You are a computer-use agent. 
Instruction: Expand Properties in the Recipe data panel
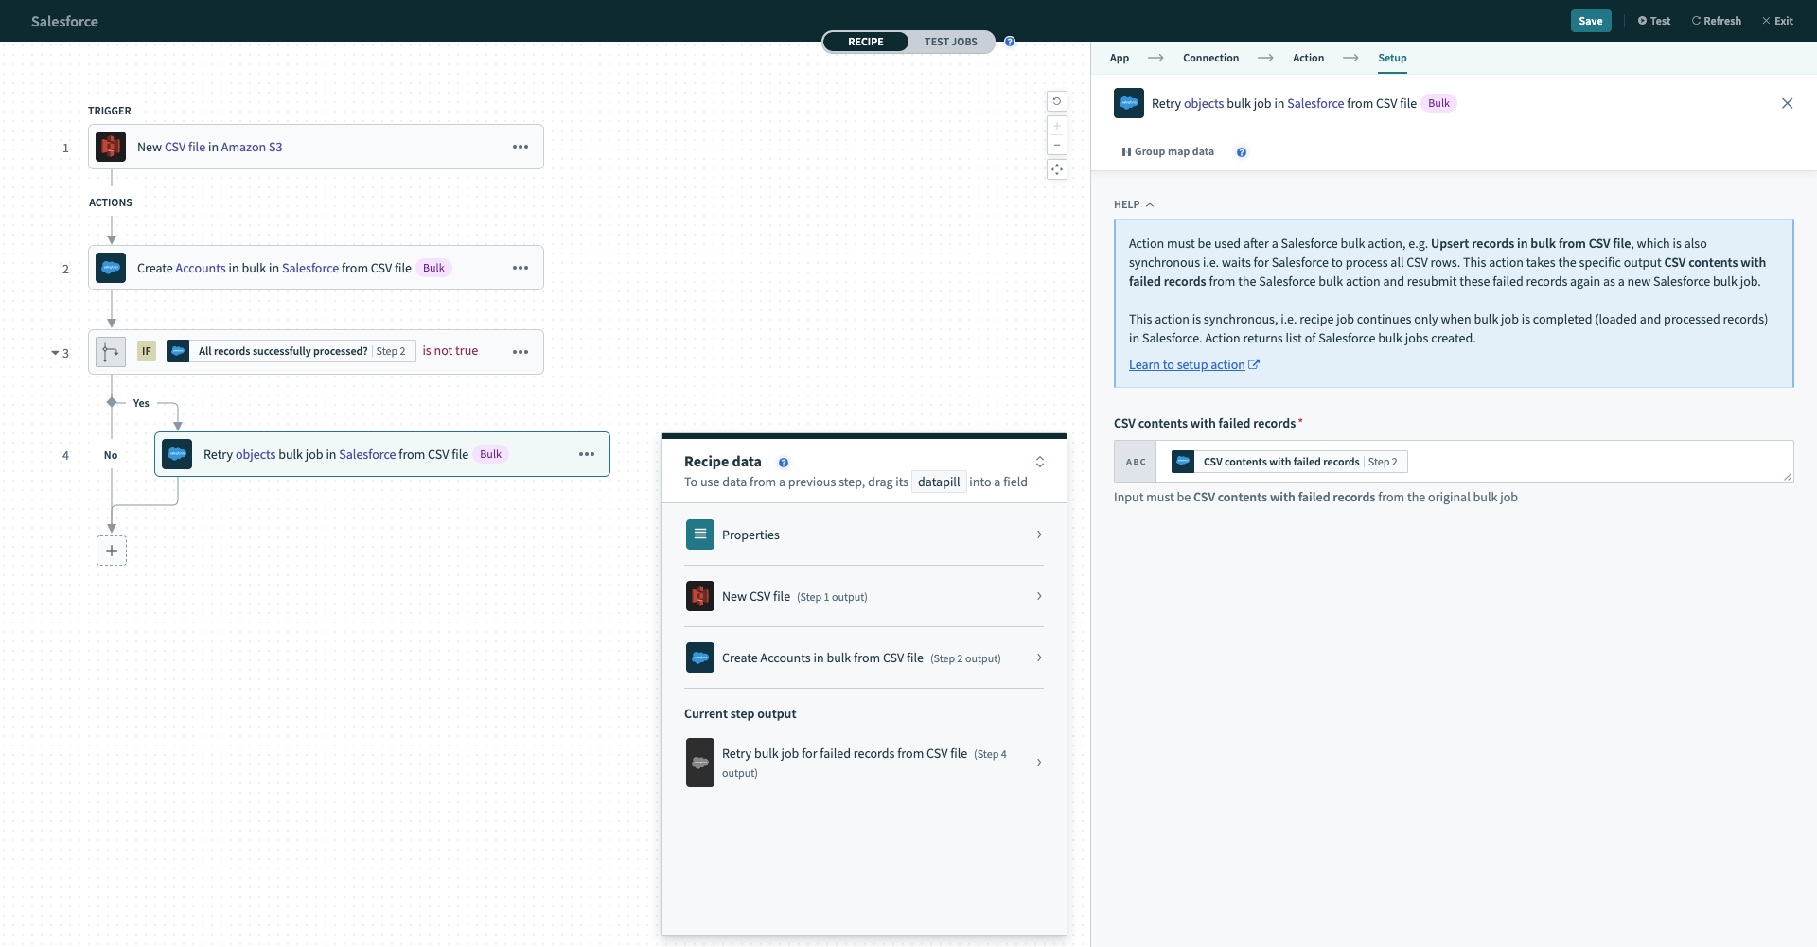[1038, 535]
